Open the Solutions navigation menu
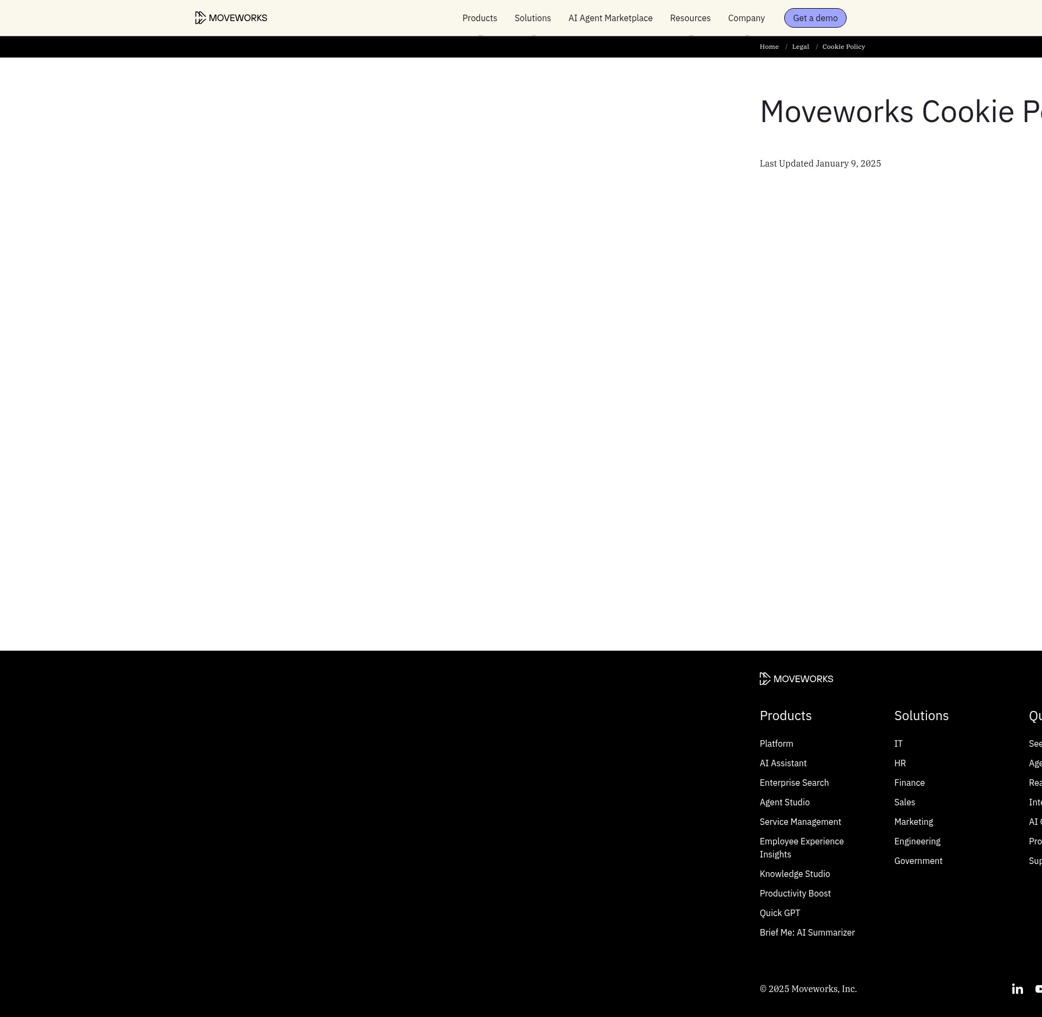1042x1017 pixels. coord(532,18)
